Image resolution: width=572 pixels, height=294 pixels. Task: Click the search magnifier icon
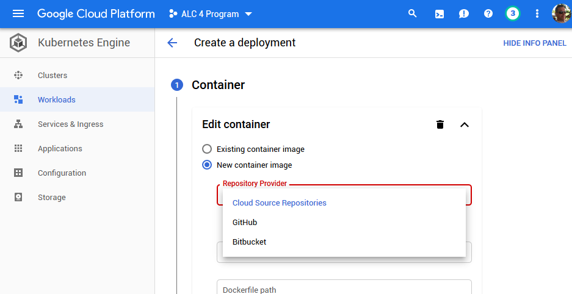412,14
